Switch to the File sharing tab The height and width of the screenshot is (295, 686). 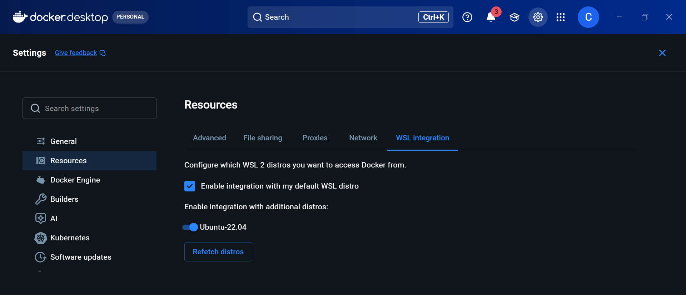pos(263,138)
